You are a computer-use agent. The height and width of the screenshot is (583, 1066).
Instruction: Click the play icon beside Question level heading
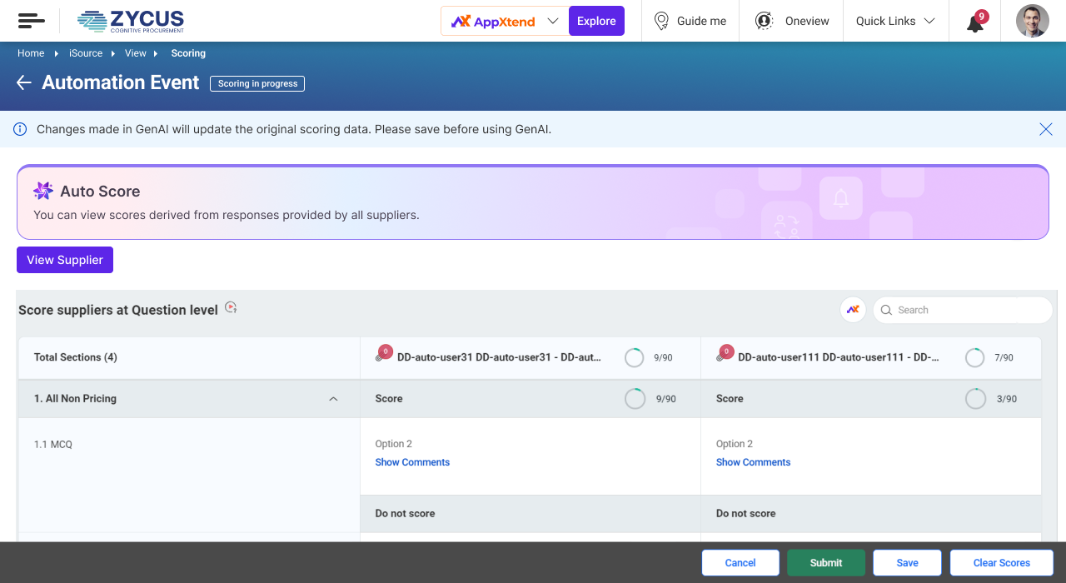[232, 308]
